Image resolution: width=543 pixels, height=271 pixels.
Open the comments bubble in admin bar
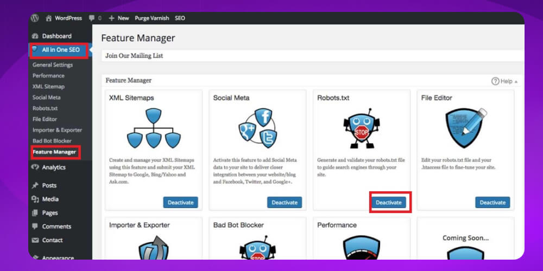pos(95,18)
